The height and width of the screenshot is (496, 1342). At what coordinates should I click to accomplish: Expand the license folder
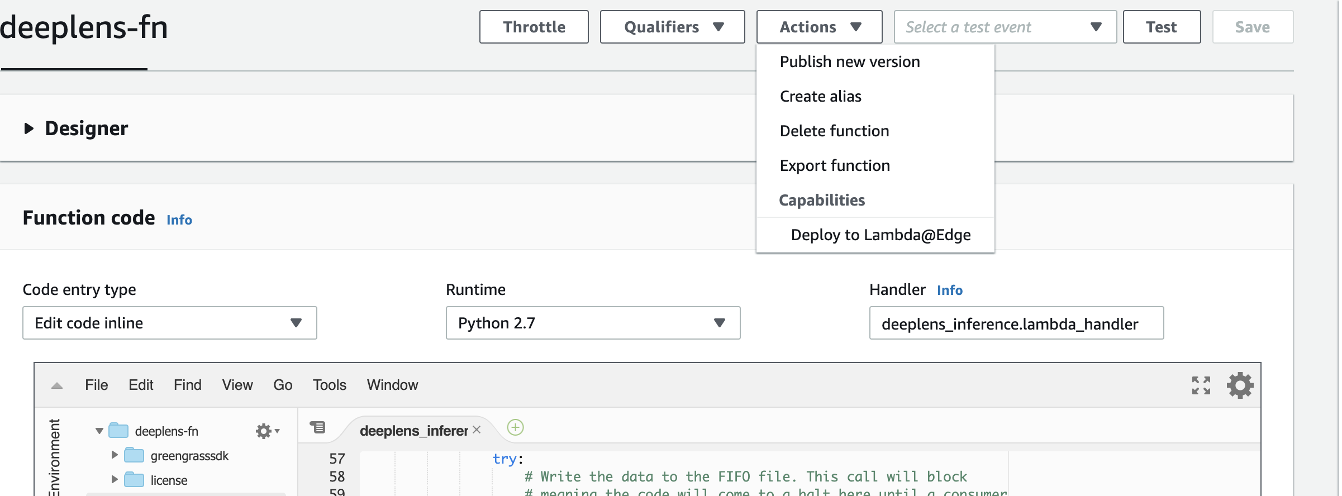(115, 480)
